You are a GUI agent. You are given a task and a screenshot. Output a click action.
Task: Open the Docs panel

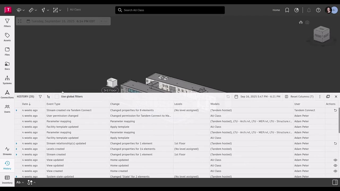pyautogui.click(x=7, y=66)
